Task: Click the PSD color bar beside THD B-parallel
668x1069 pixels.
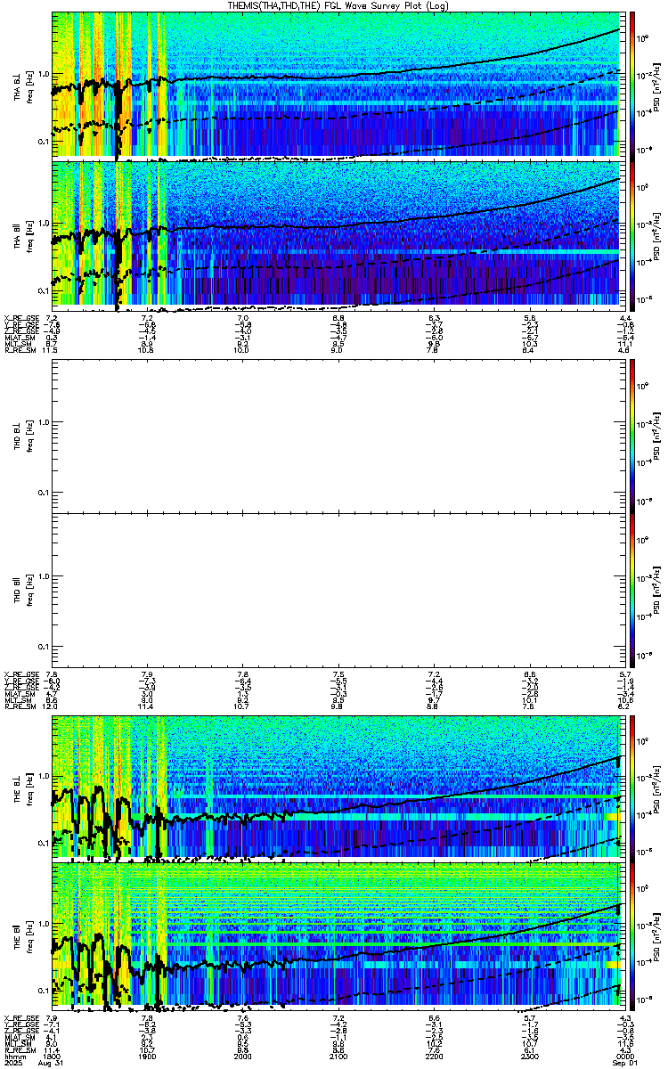Action: coord(631,590)
